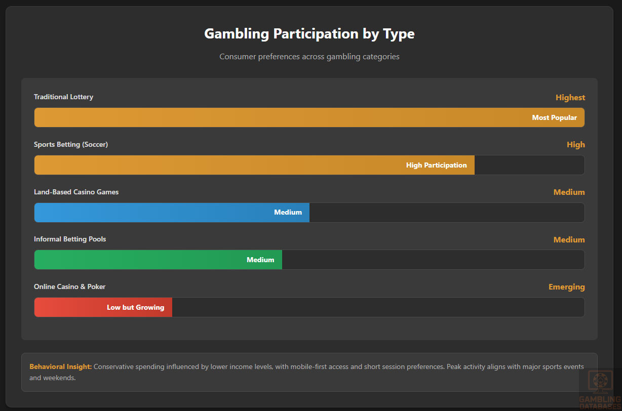The image size is (622, 411).
Task: Click the "Informal Betting Pools" category name
Action: (x=70, y=239)
